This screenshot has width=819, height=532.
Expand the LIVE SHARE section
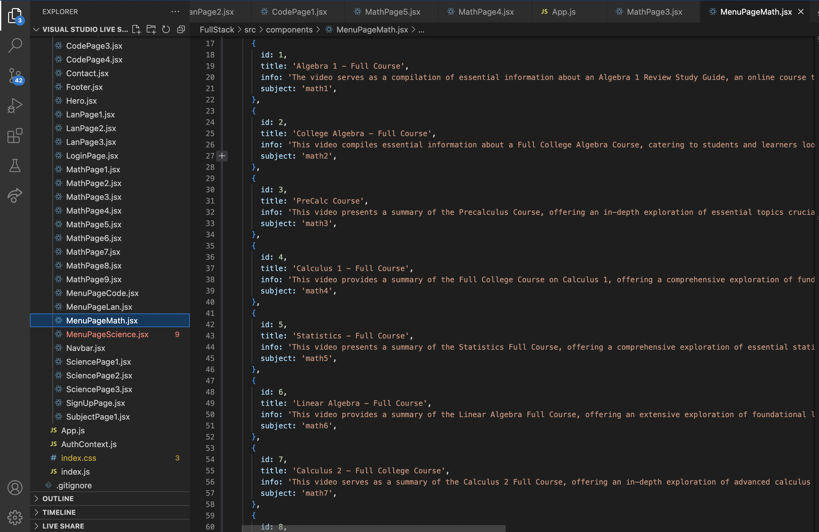[x=63, y=526]
